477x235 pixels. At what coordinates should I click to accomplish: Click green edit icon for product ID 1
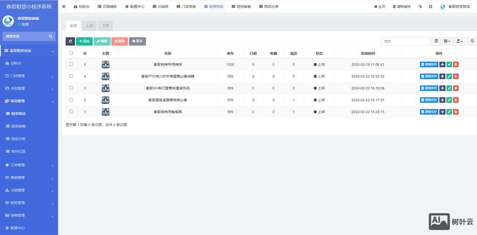coord(449,111)
